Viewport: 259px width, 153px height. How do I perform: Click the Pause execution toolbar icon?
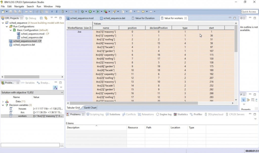(x=71, y=12)
